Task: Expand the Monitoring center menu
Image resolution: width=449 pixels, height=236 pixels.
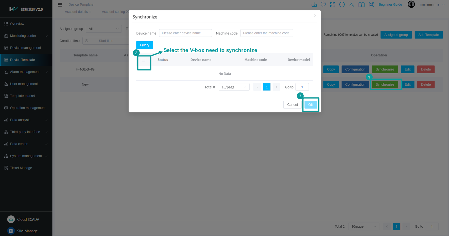Action: tap(26, 36)
